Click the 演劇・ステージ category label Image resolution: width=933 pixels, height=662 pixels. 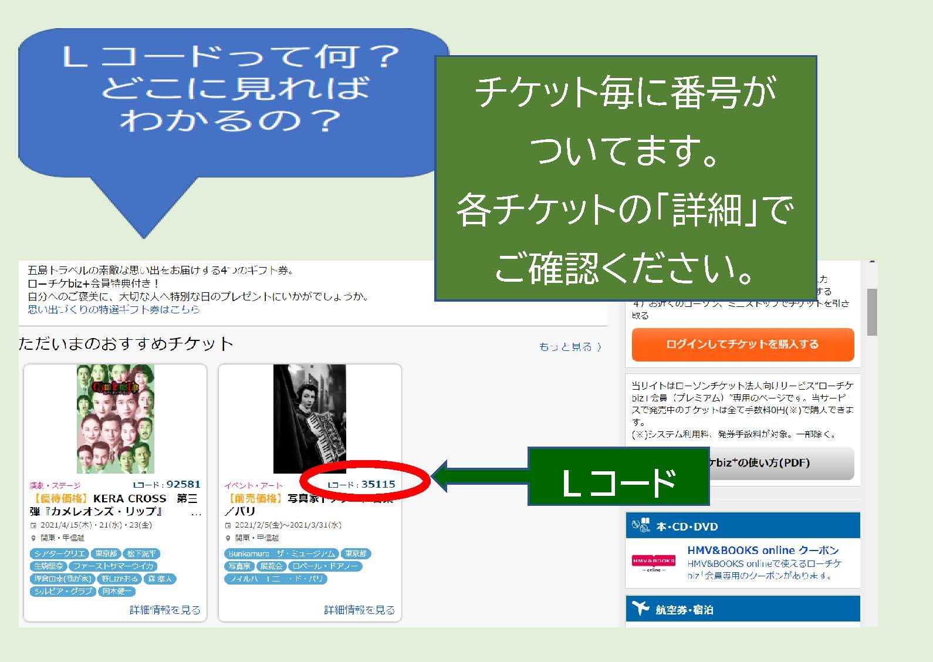(55, 486)
